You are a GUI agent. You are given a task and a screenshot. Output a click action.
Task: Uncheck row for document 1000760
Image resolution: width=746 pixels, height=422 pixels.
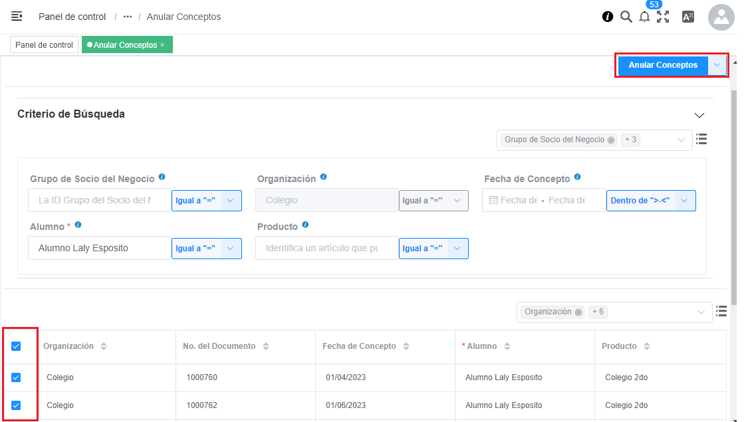[x=17, y=377]
